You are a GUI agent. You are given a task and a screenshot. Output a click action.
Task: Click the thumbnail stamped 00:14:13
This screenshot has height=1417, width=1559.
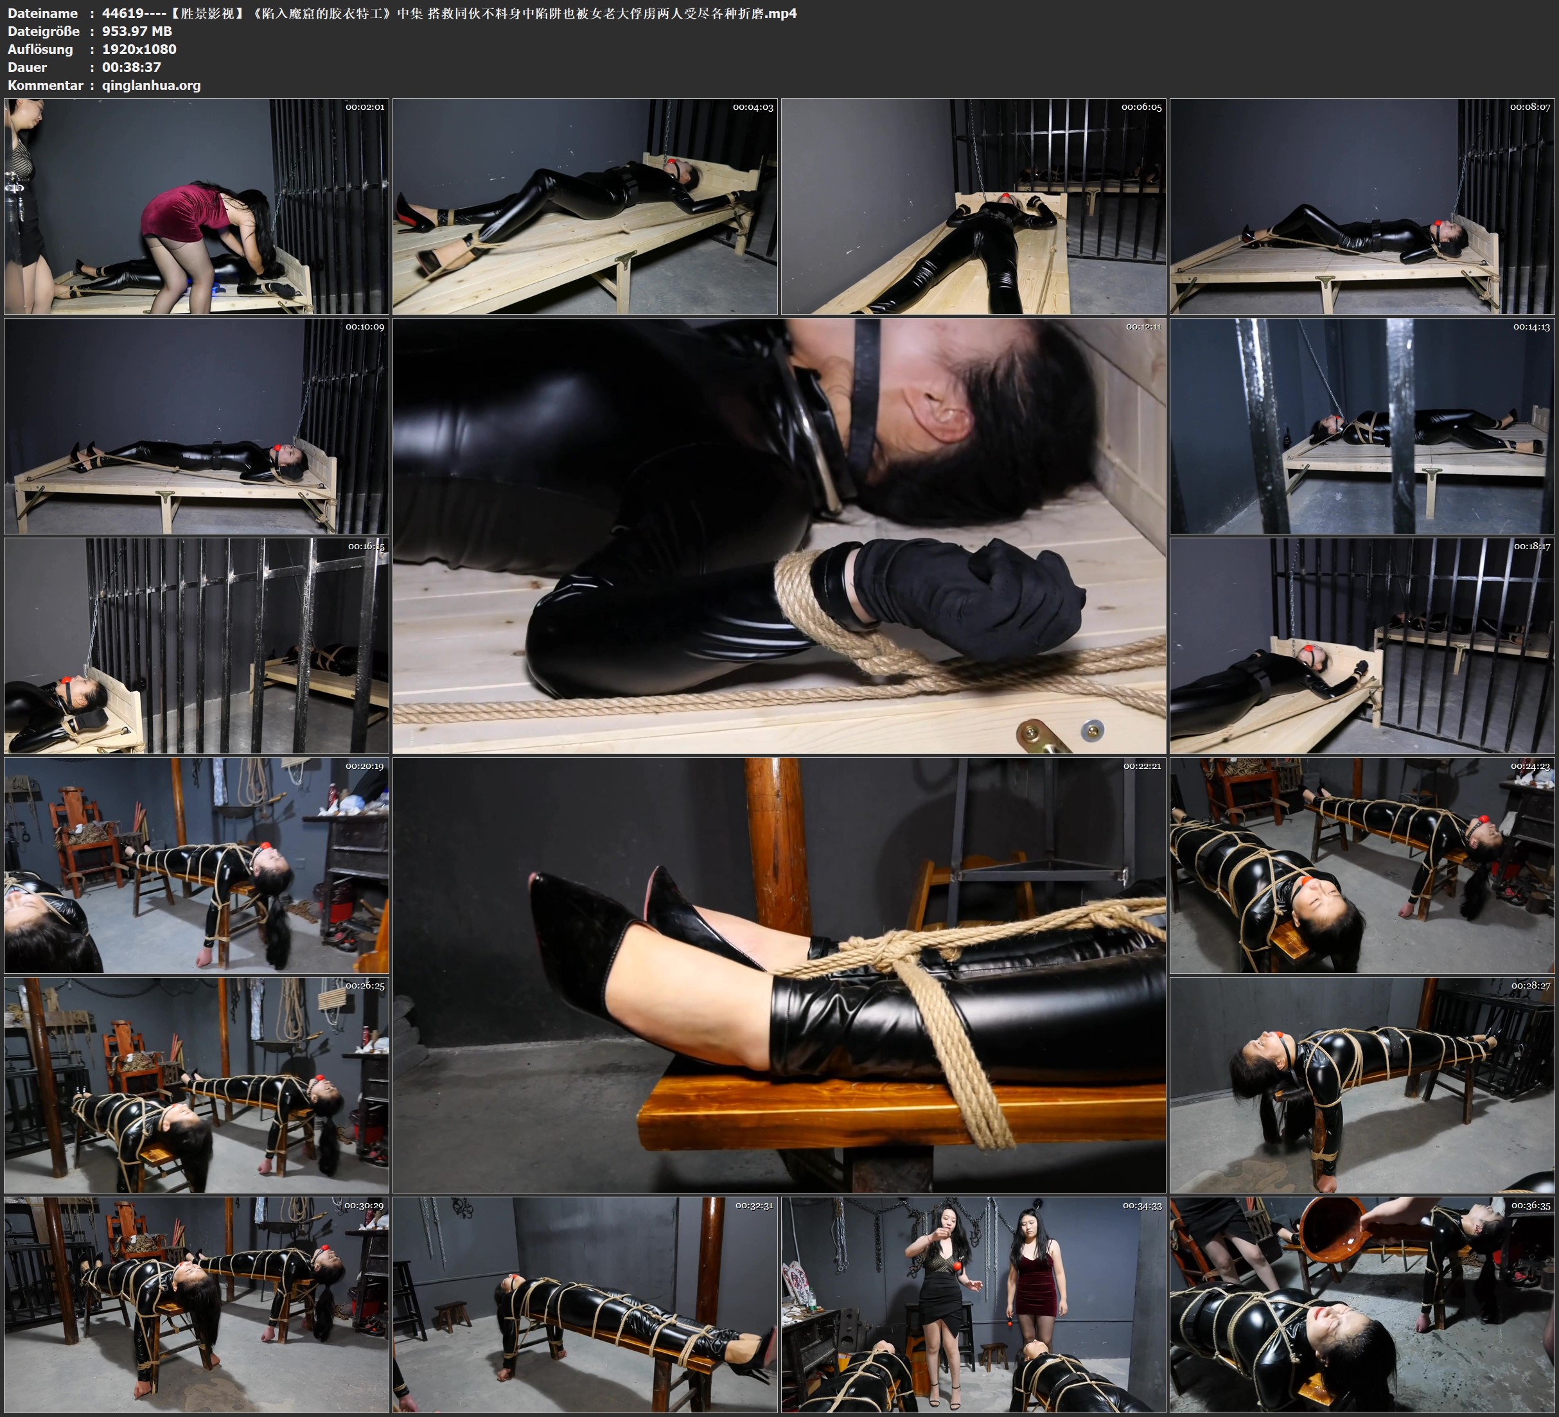click(x=1361, y=425)
